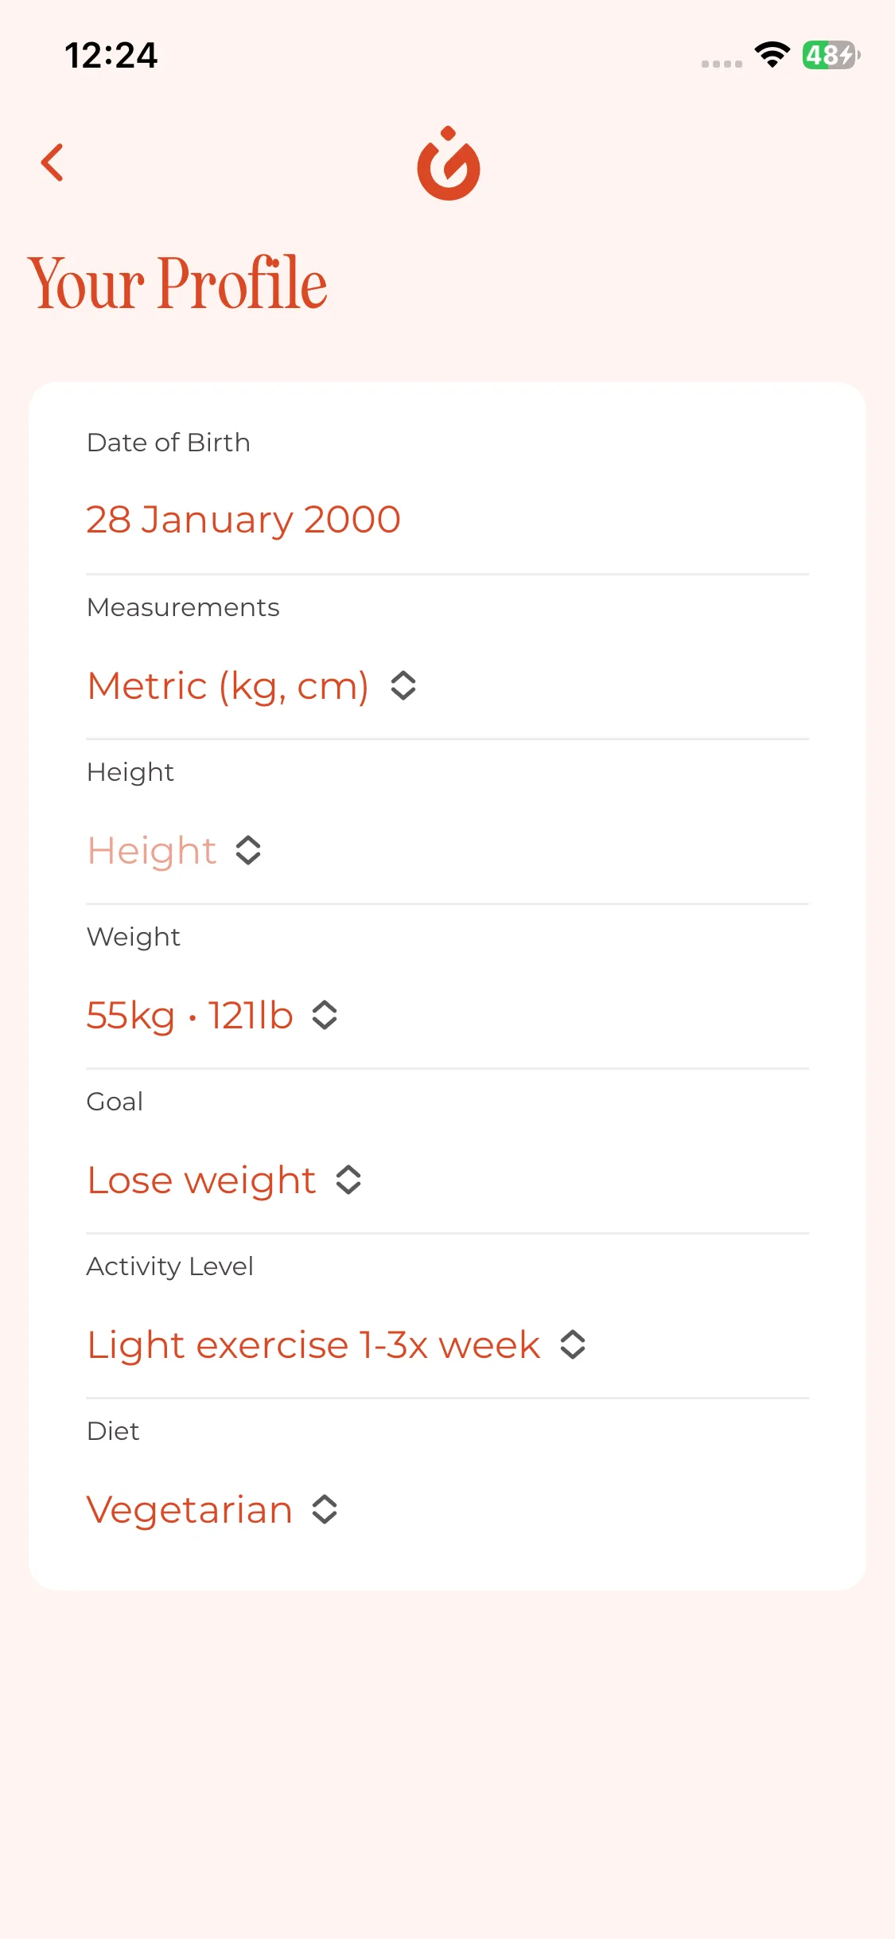
Task: Tap the chevron beside Light exercise
Action: (573, 1345)
